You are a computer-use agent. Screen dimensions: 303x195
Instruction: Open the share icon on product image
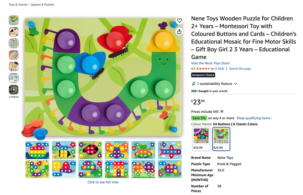tap(179, 31)
